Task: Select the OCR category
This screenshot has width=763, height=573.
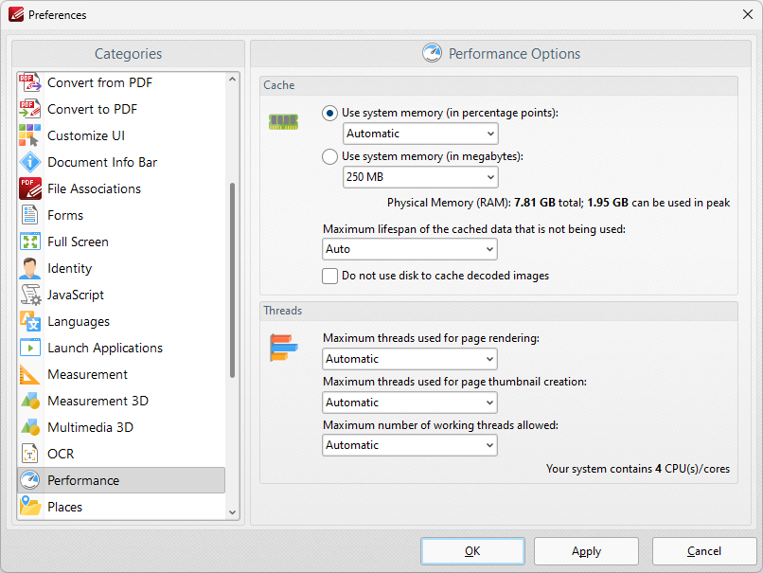Action: [x=122, y=454]
